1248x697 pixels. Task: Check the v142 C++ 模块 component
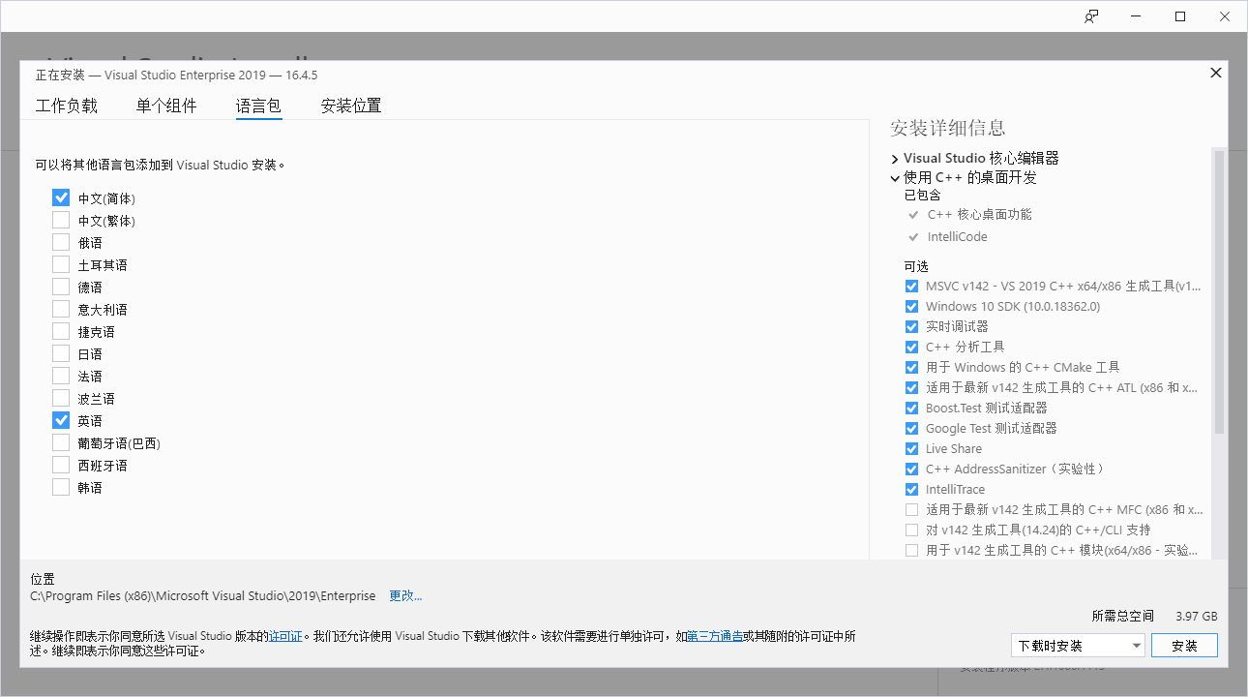click(x=911, y=551)
